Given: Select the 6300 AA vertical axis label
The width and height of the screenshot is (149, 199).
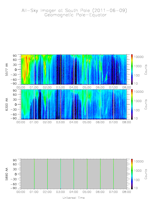Looking at the screenshot, I should point(7,104).
